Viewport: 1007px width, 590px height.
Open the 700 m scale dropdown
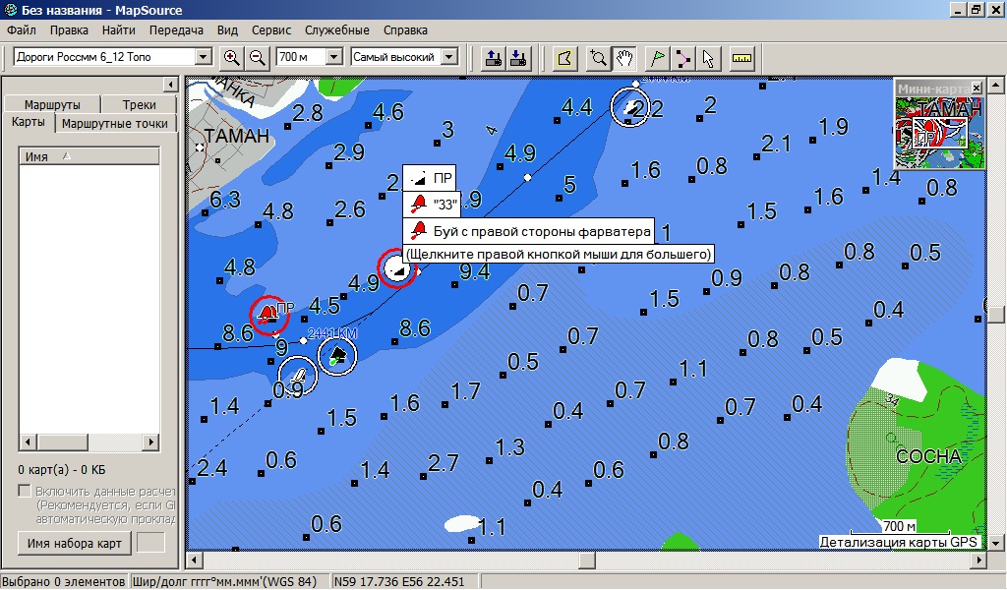tap(333, 58)
